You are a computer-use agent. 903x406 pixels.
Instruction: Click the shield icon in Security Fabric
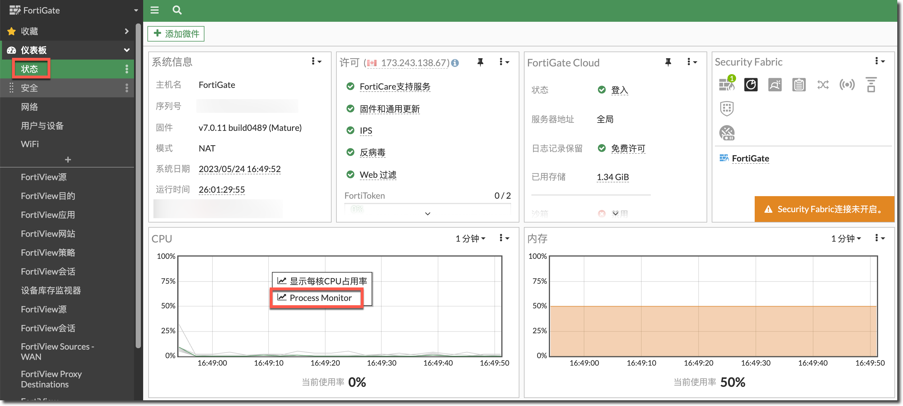(727, 108)
